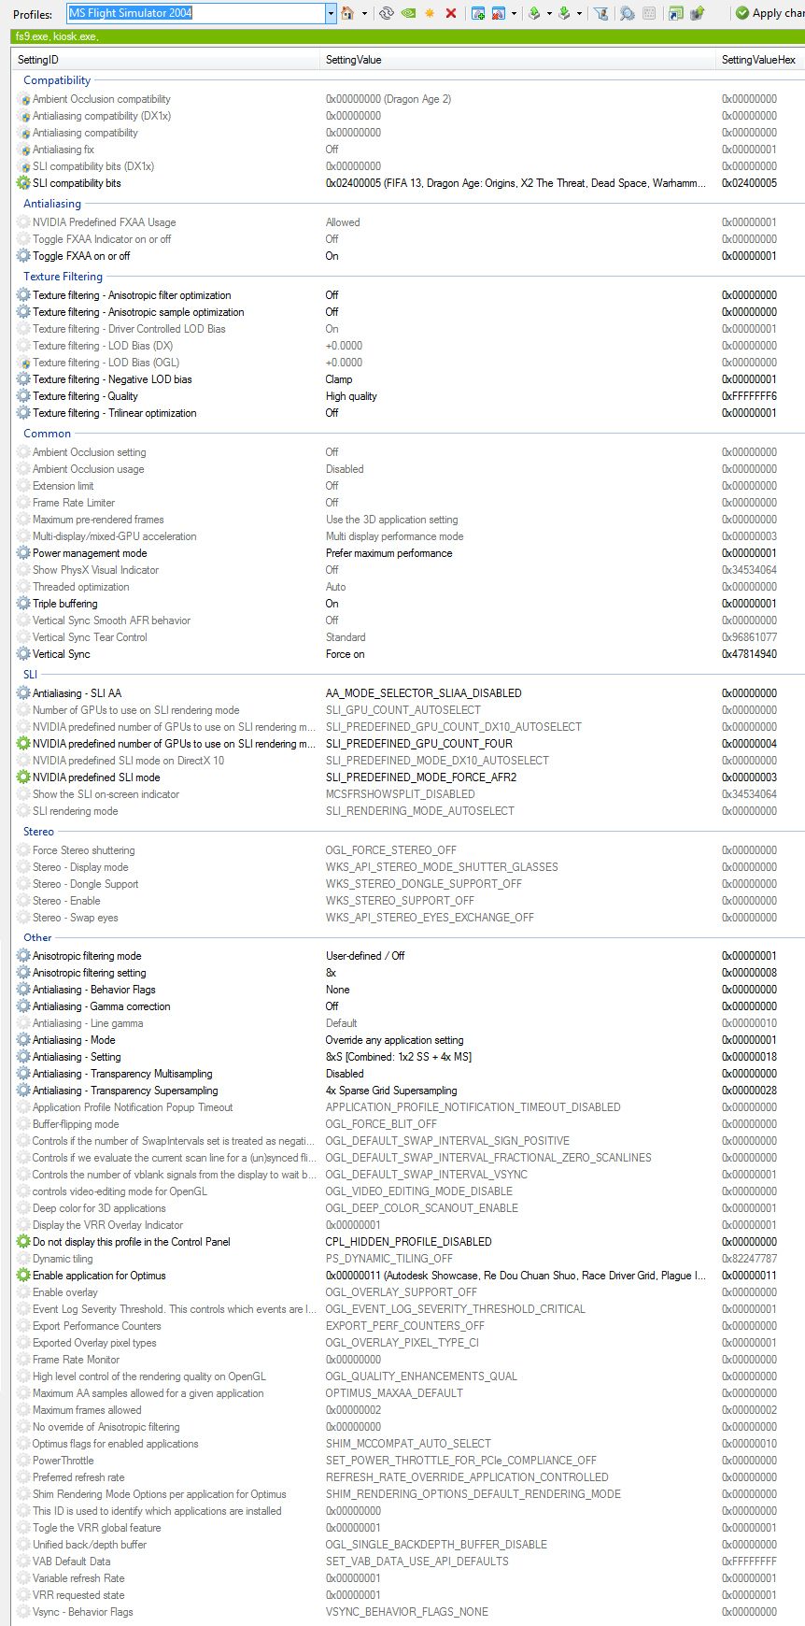Viewport: 805px width, 1626px height.
Task: Click the Stereo group header
Action: [x=38, y=832]
